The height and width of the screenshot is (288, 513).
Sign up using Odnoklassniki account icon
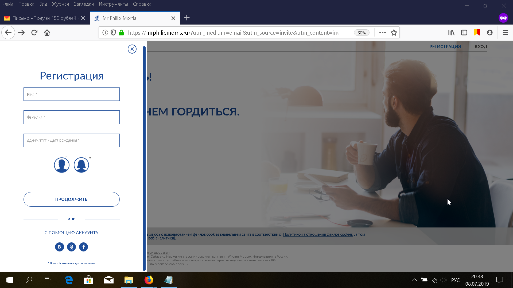[72, 247]
